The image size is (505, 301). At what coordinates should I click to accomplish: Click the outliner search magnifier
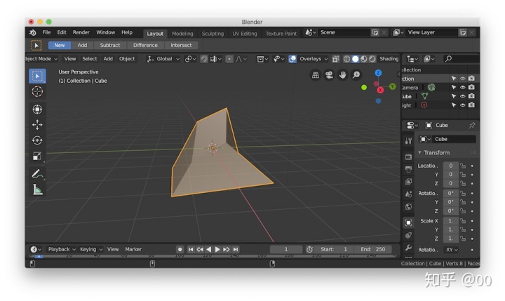[448, 59]
